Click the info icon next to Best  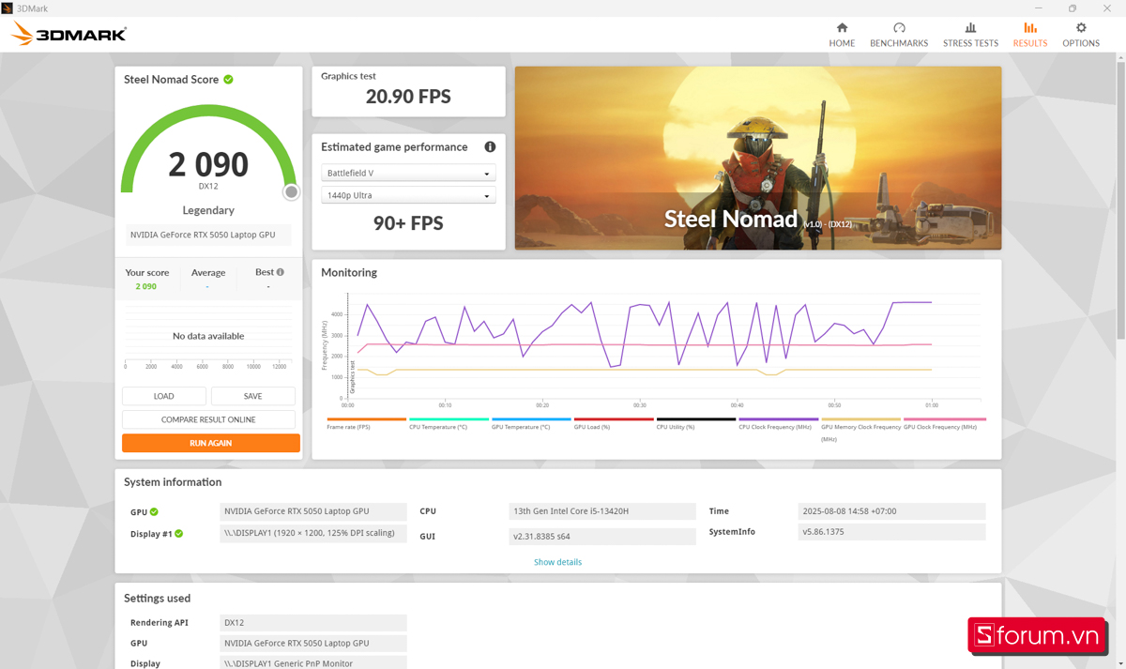click(280, 272)
